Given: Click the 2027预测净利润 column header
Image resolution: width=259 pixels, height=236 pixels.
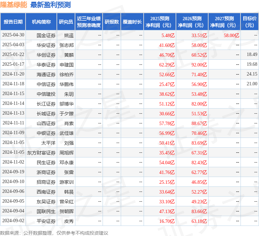Looking at the screenshot, I should point(224,22).
